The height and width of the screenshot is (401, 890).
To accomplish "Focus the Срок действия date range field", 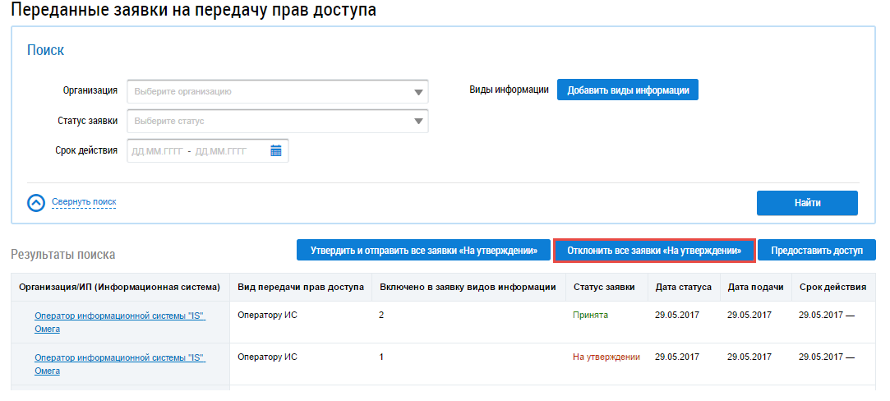I will click(x=197, y=151).
